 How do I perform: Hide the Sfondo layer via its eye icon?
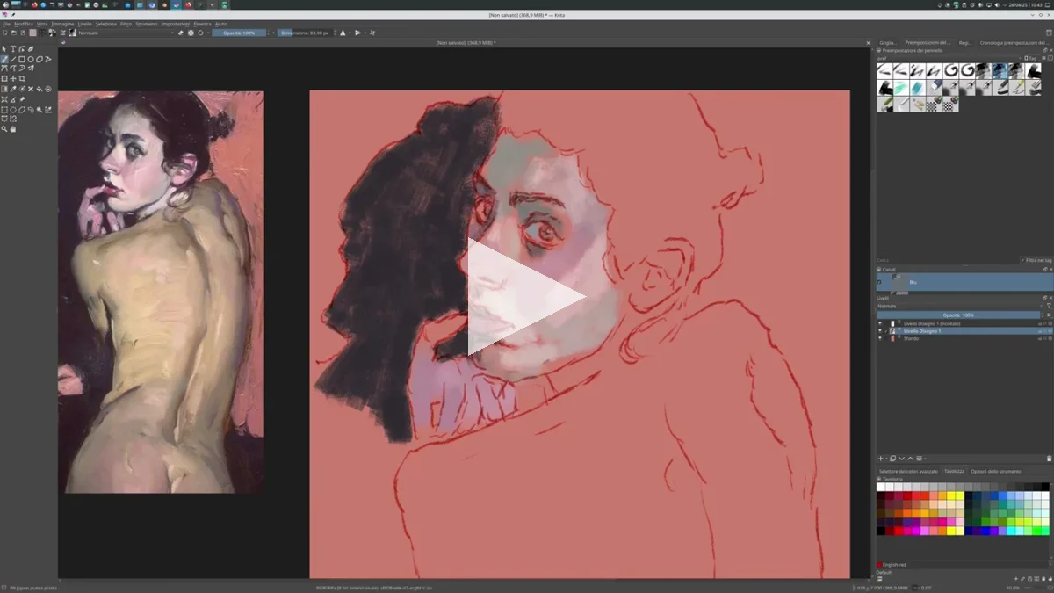click(x=880, y=338)
